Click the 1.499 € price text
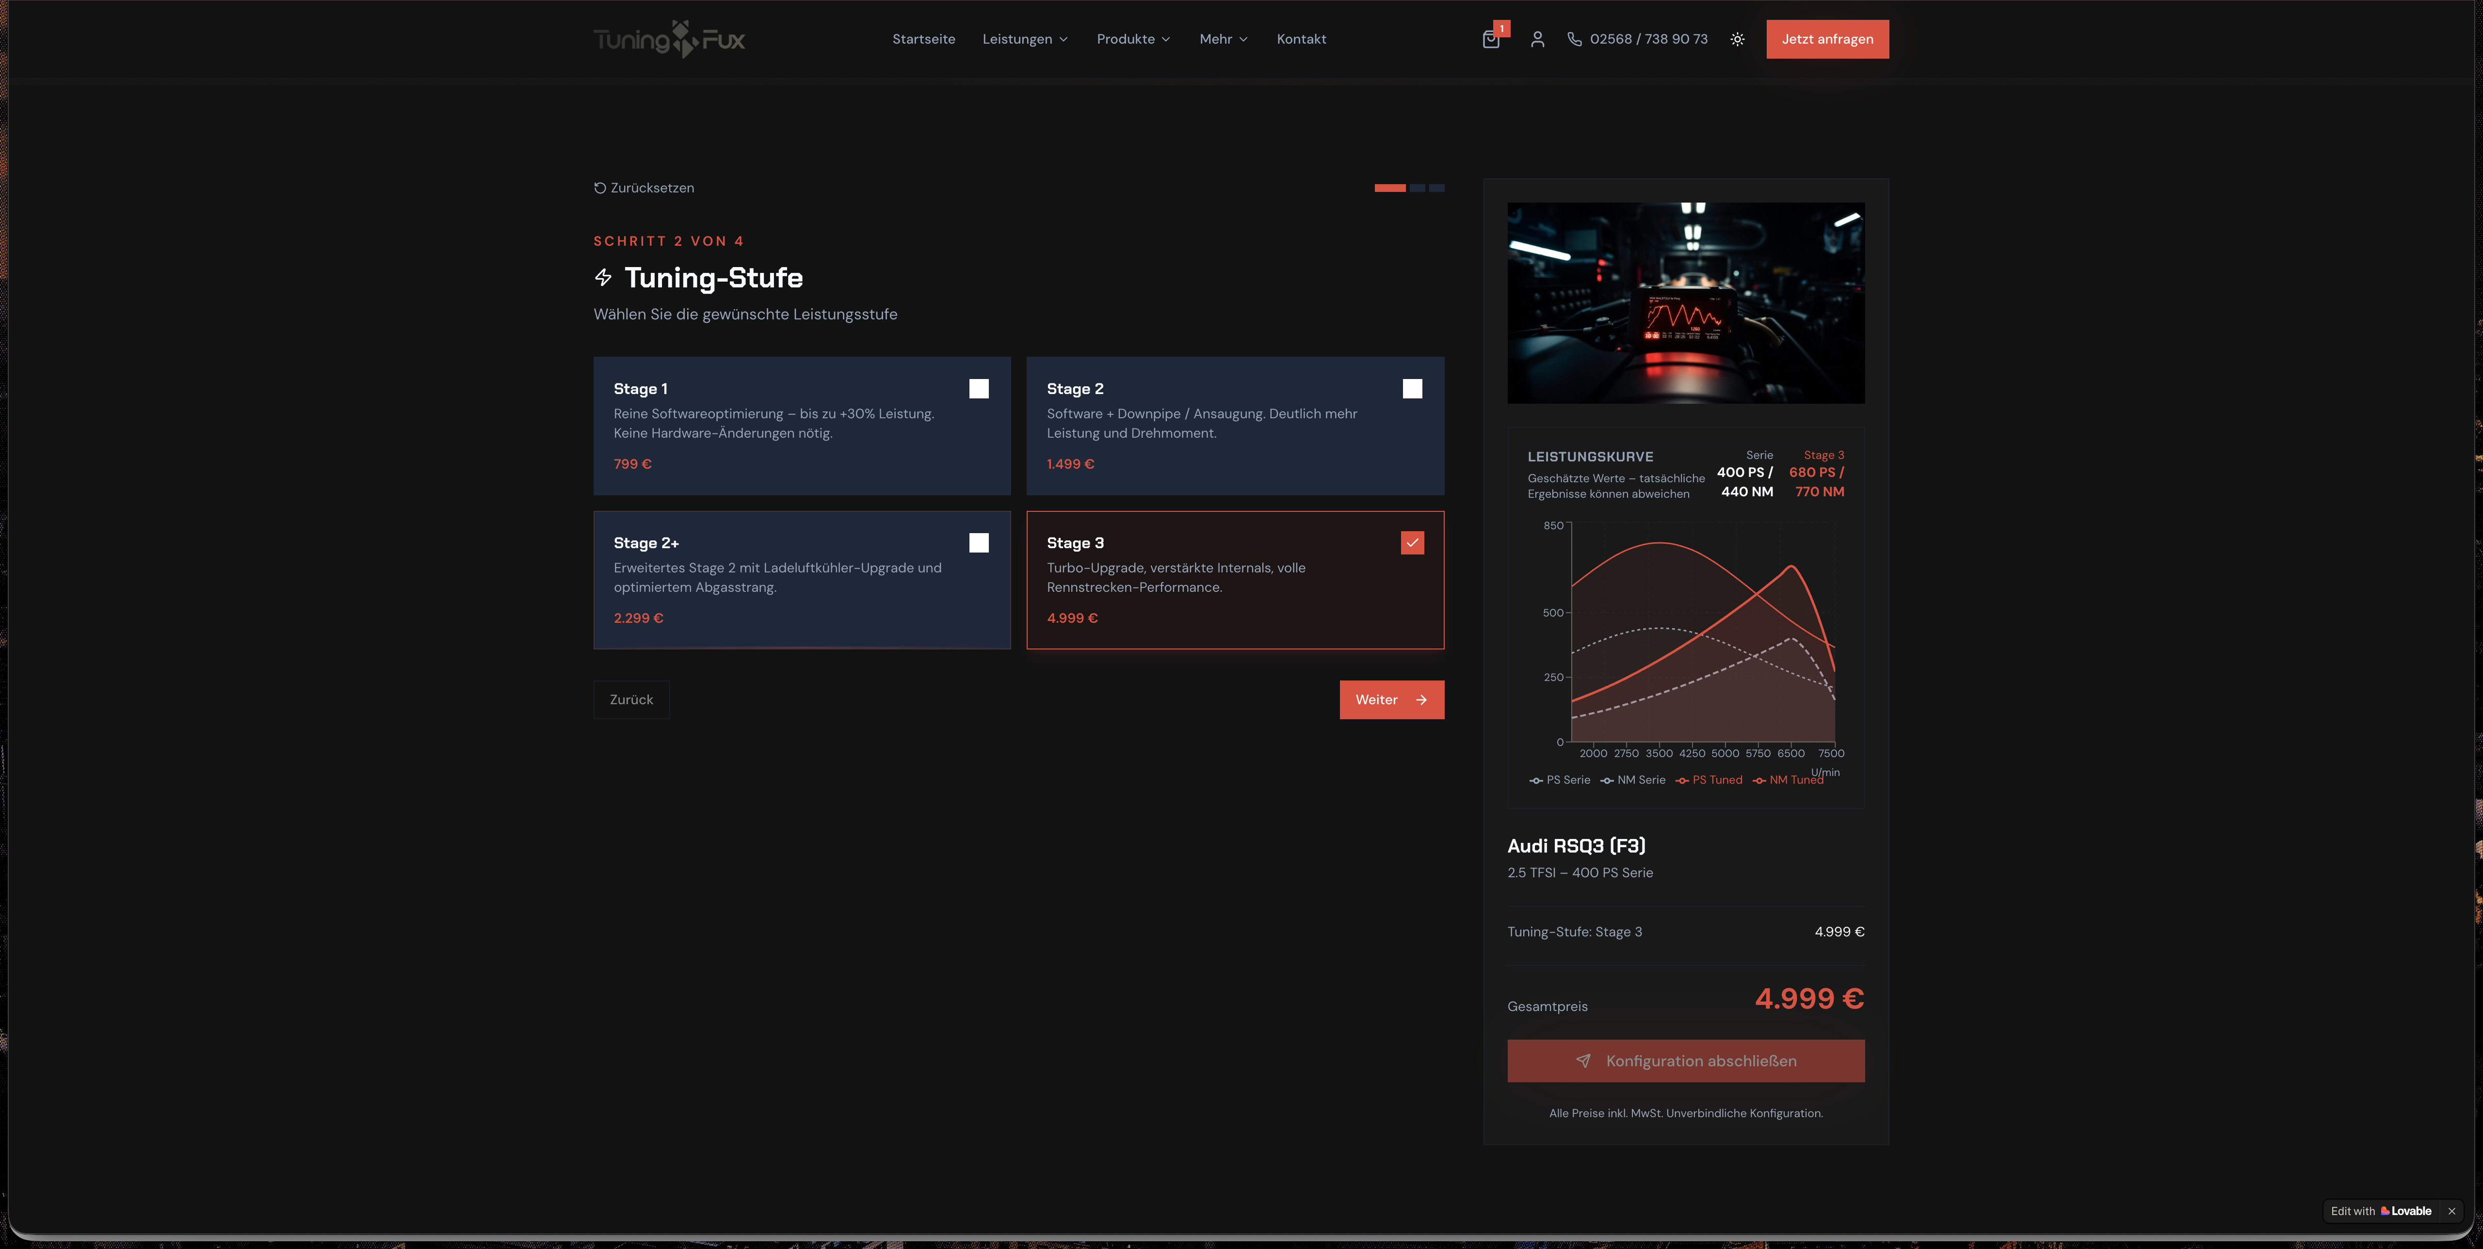 click(1070, 464)
